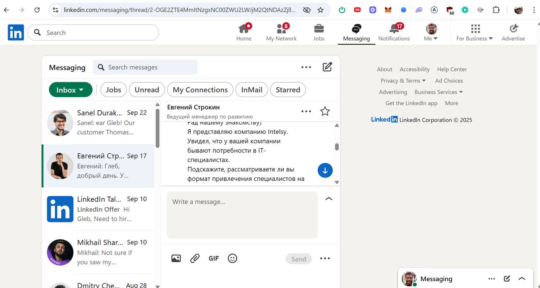Filter messages by Starred

tap(288, 90)
